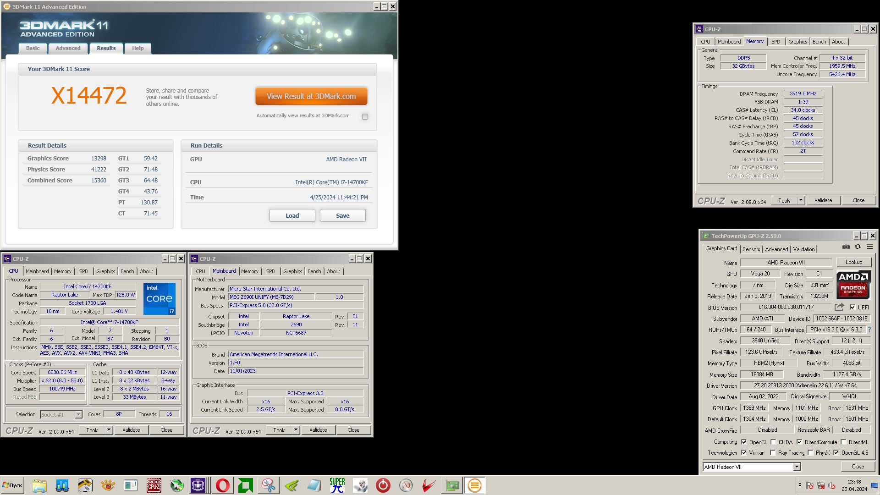
Task: Open the Windows Explorer taskbar icon
Action: point(39,485)
